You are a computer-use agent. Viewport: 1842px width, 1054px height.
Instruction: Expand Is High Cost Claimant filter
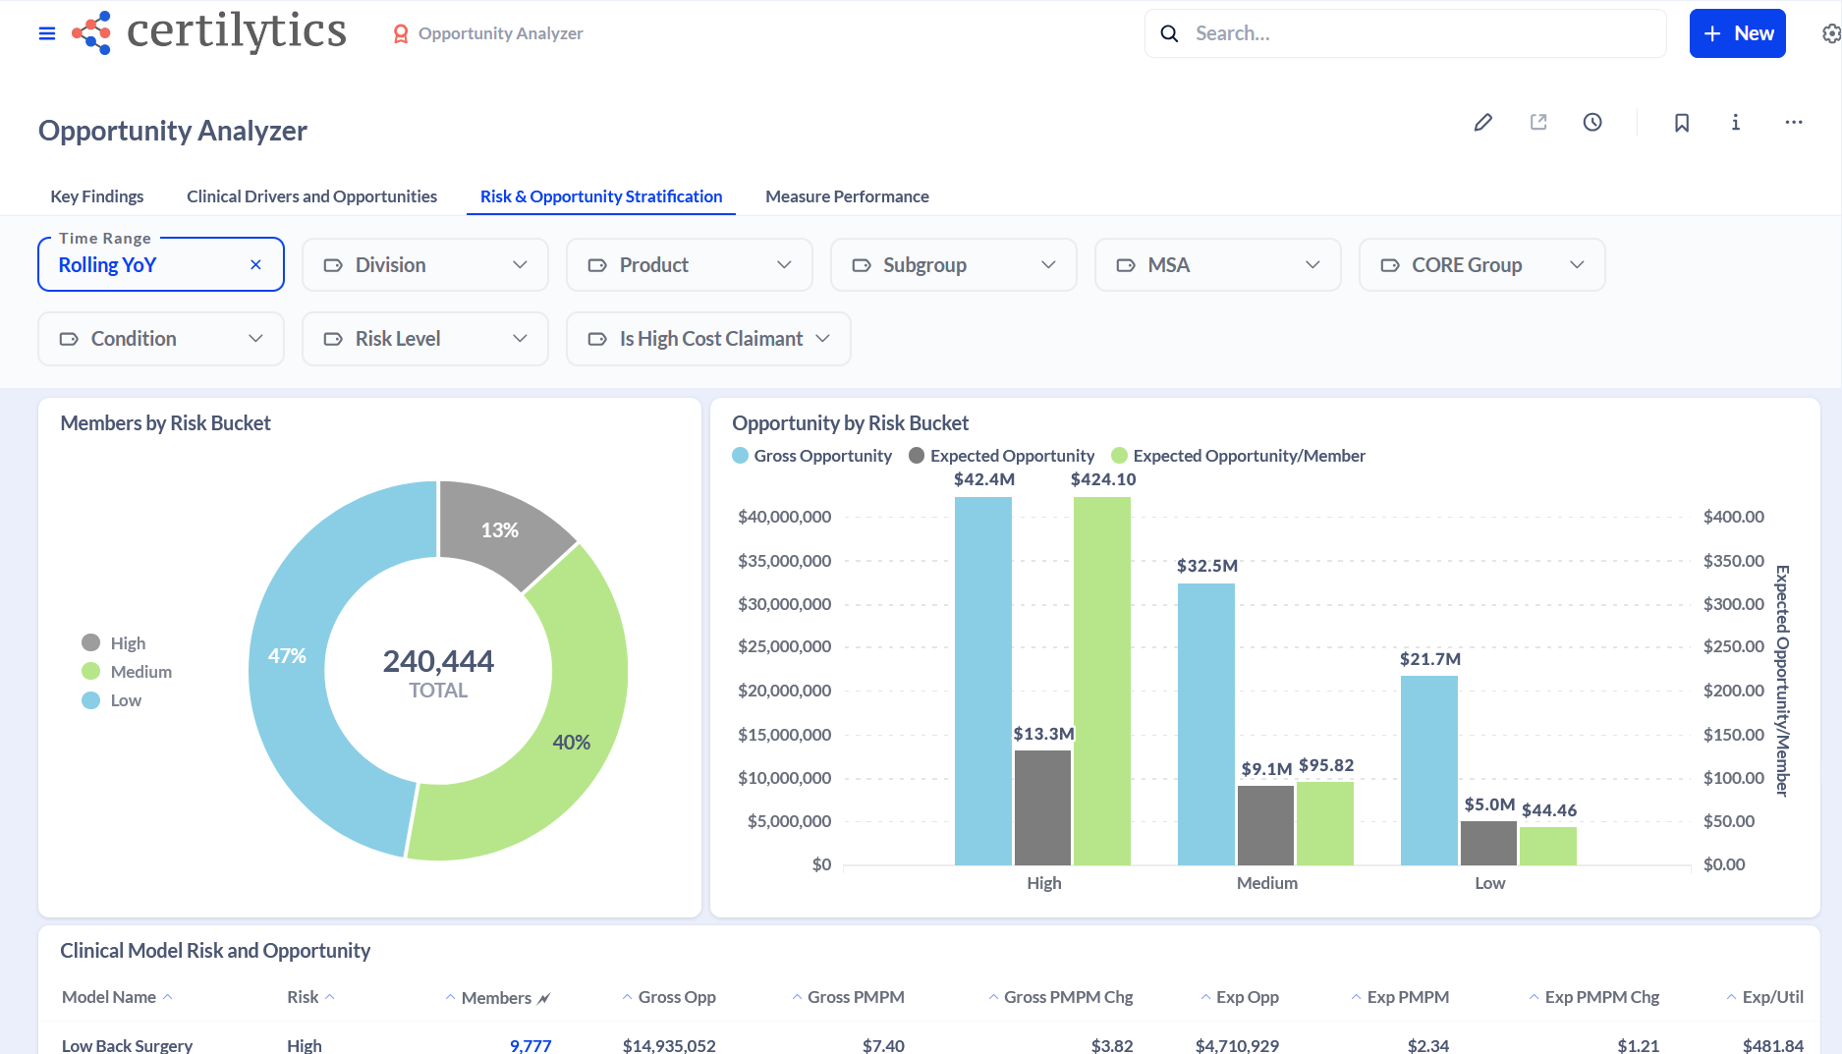coord(708,339)
